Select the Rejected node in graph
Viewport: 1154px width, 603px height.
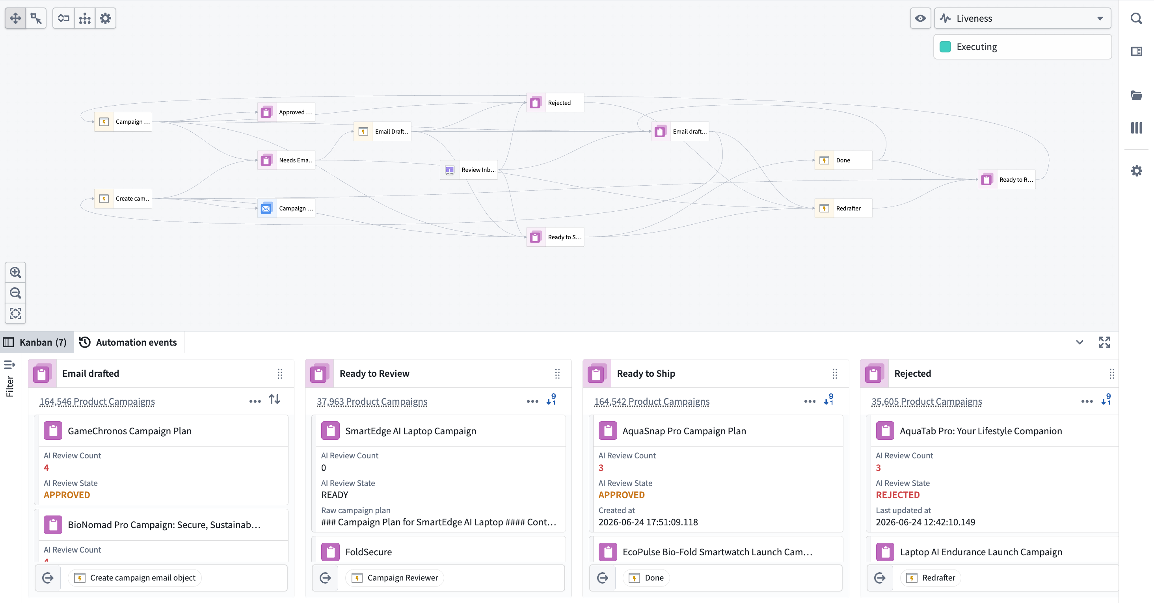point(555,102)
